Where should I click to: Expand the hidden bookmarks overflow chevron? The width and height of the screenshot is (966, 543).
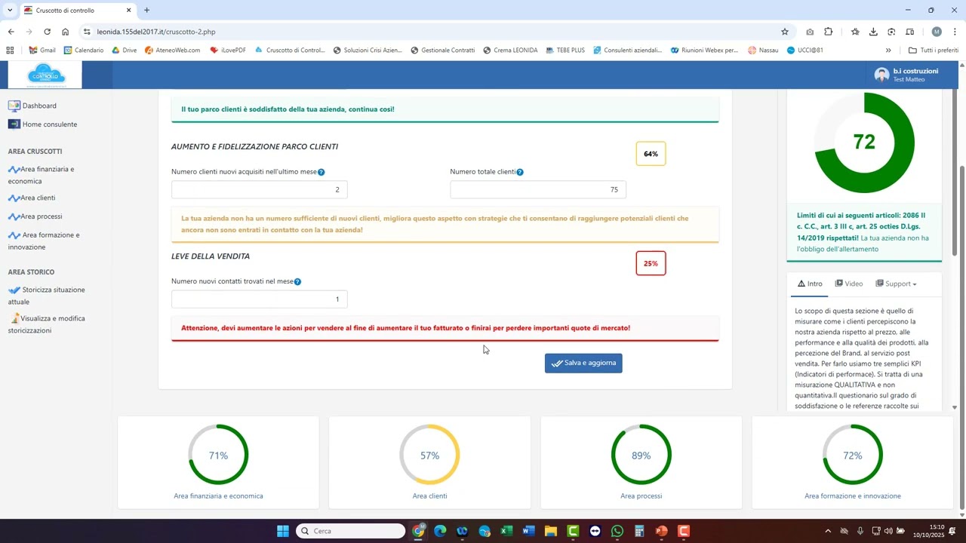(888, 51)
